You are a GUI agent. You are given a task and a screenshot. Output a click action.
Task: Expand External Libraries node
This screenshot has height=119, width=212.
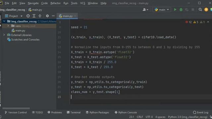(4, 35)
